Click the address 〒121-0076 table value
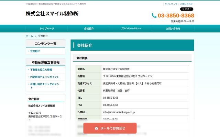The image size is (220, 137). (128, 76)
